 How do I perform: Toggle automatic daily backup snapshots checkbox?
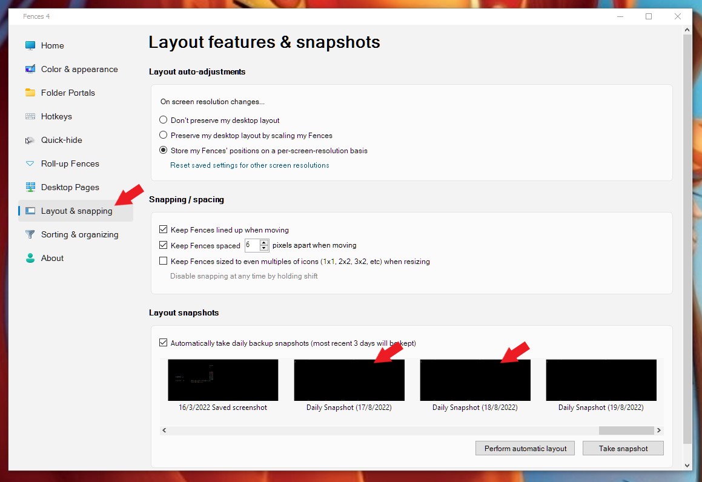(x=164, y=343)
